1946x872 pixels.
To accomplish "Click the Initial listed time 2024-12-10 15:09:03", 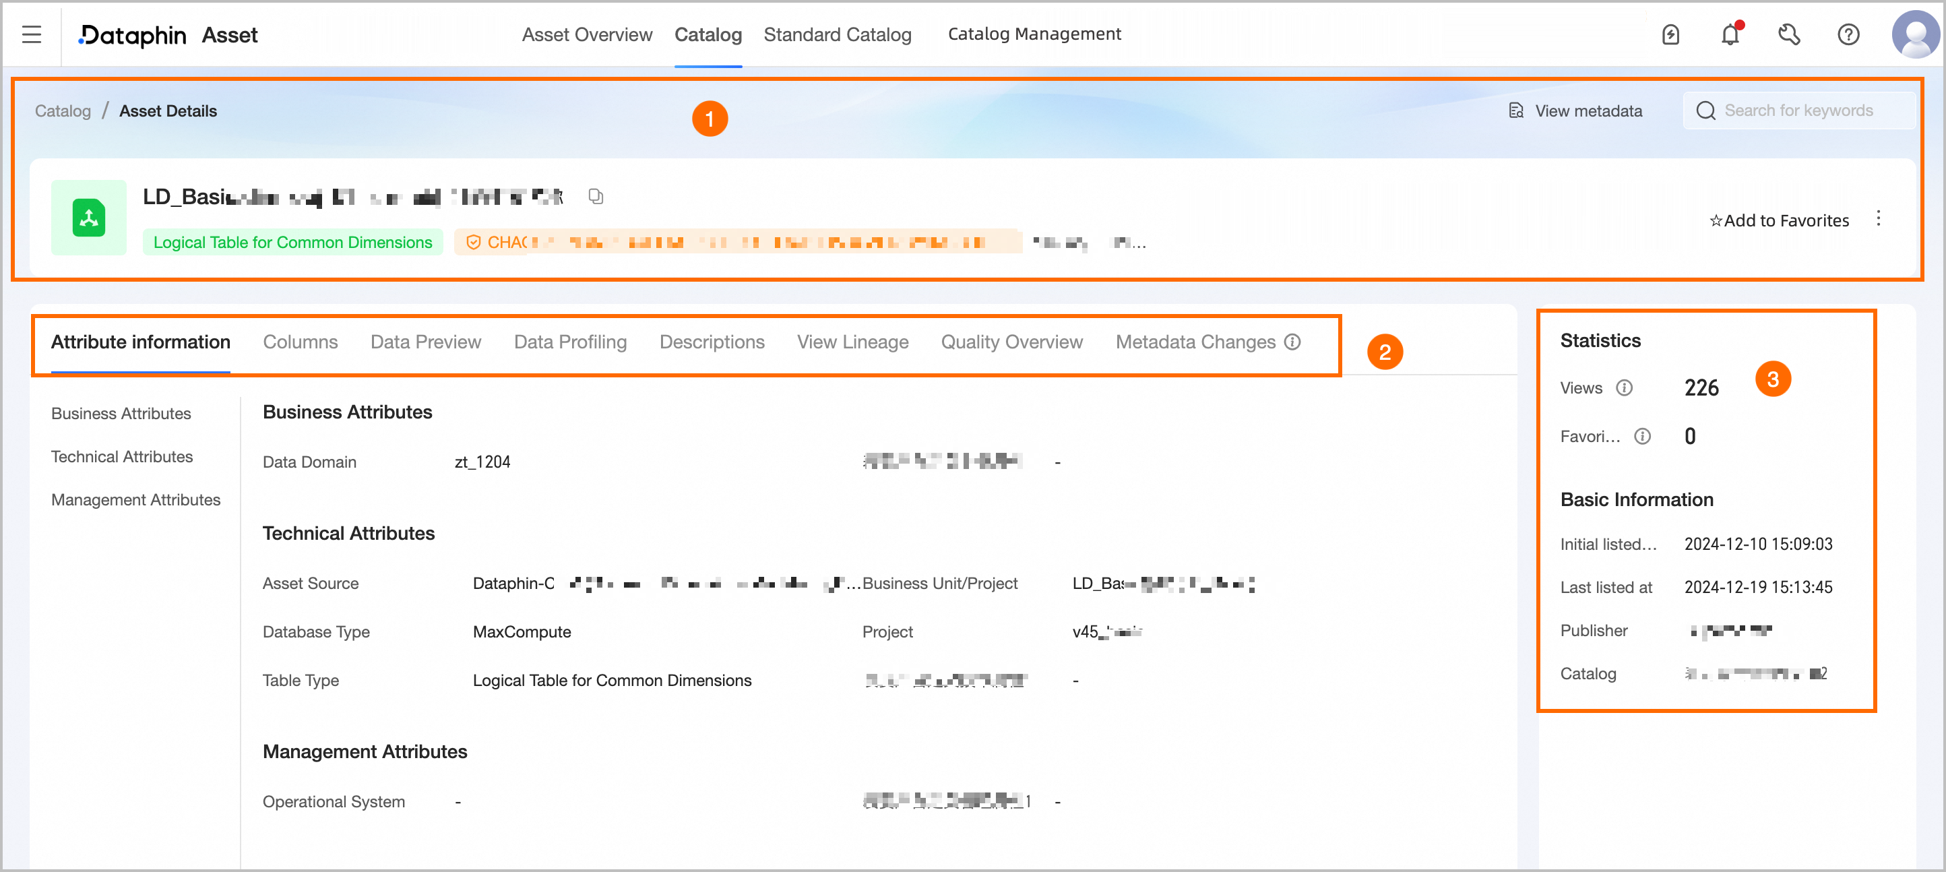I will click(1758, 544).
